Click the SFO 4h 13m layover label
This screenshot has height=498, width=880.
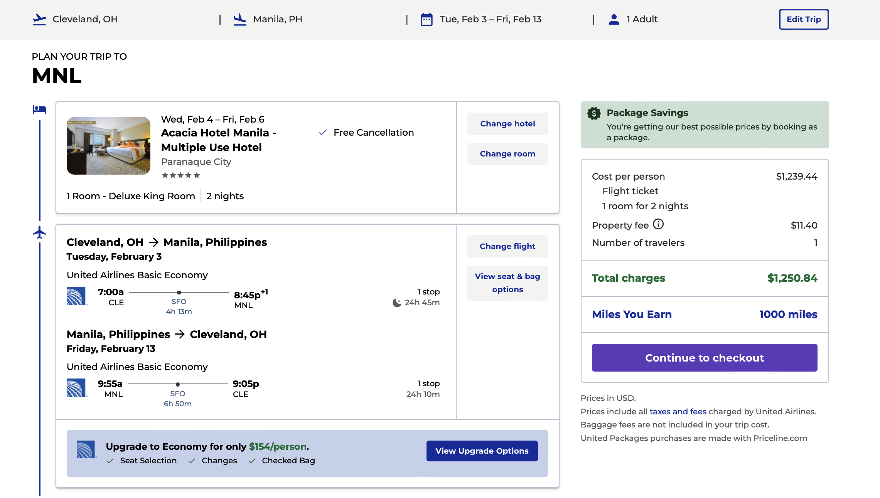click(x=179, y=306)
